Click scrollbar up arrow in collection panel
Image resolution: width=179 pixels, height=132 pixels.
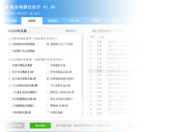point(82,36)
